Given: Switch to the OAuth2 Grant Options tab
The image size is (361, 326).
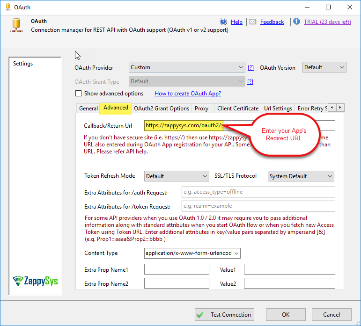Looking at the screenshot, I should coord(162,109).
